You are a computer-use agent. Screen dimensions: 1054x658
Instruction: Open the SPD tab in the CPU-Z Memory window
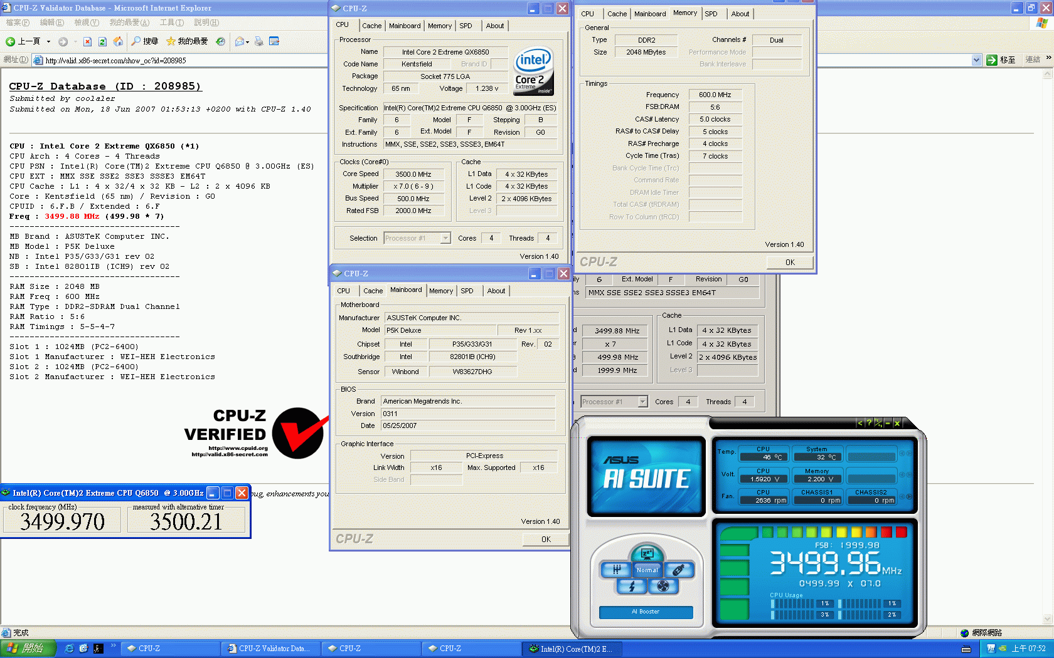coord(711,14)
